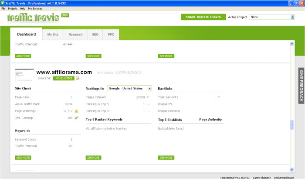Switch to the SEO tab
Image resolution: width=305 pixels, height=179 pixels.
tap(95, 34)
